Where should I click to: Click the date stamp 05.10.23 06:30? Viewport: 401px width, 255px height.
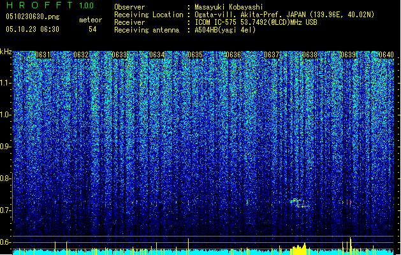coord(33,29)
